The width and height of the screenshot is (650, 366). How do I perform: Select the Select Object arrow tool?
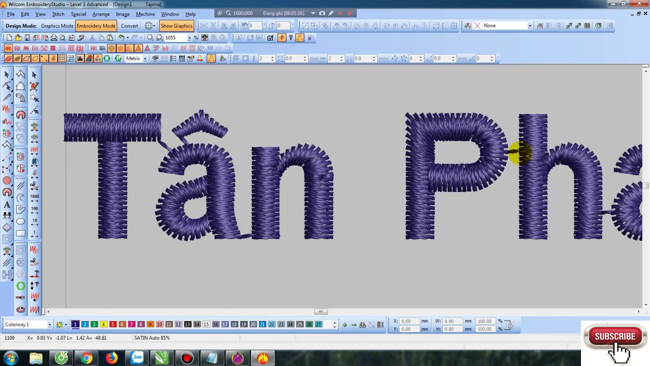point(7,75)
